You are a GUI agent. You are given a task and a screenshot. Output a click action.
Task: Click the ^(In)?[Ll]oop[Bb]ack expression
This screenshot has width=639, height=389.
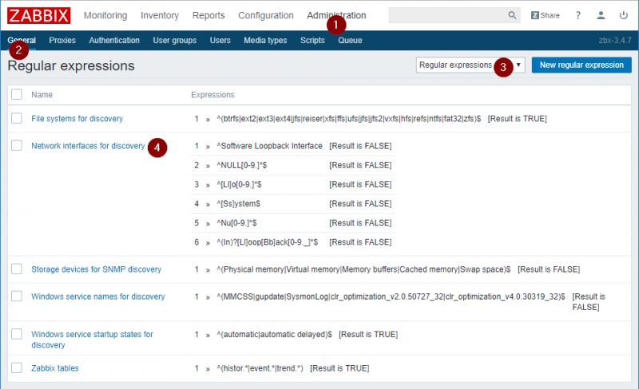tap(268, 242)
